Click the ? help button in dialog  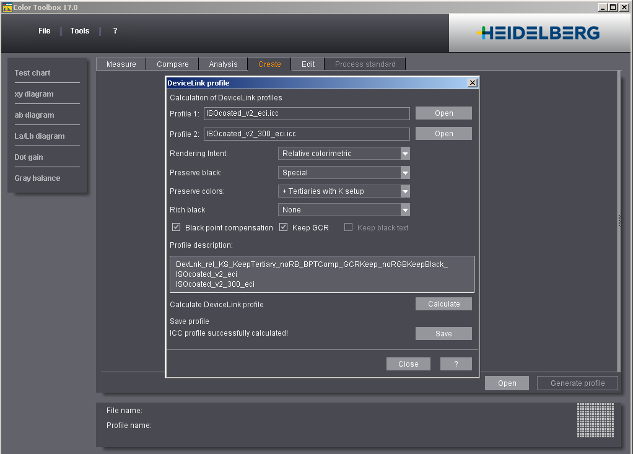click(x=456, y=364)
